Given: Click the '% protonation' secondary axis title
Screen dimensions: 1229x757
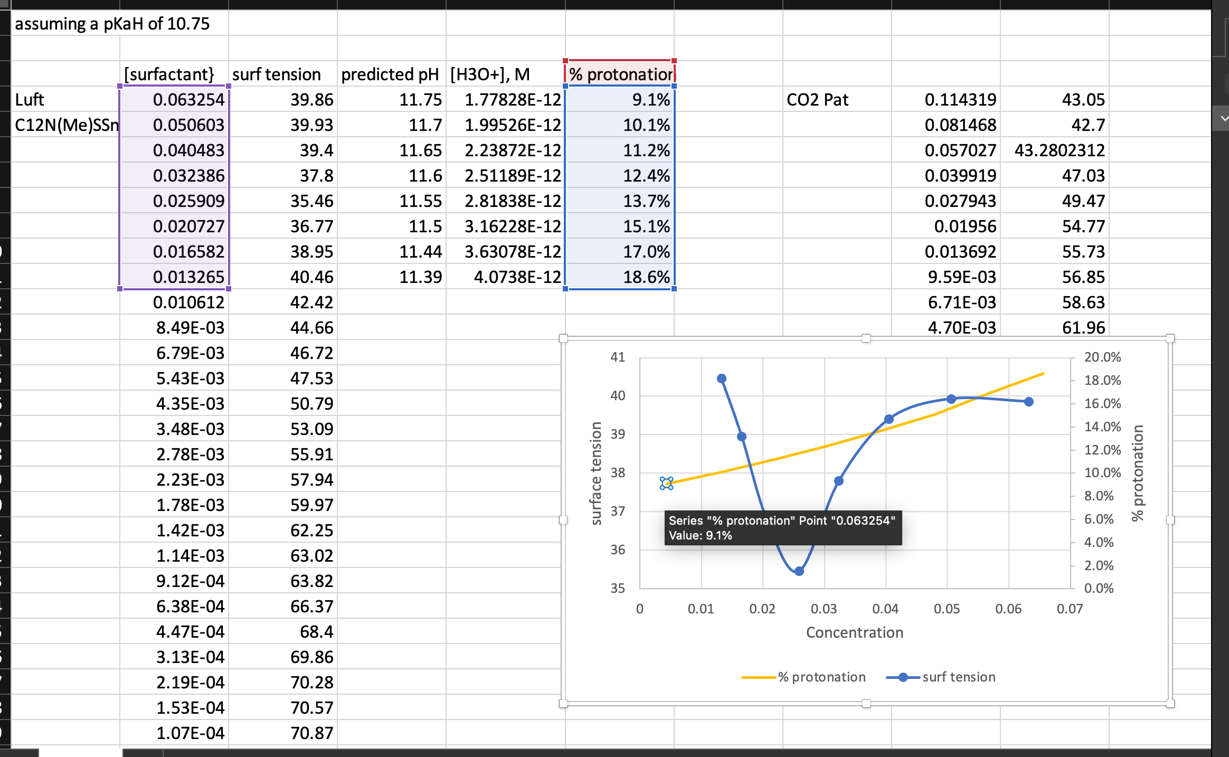Looking at the screenshot, I should 1138,473.
